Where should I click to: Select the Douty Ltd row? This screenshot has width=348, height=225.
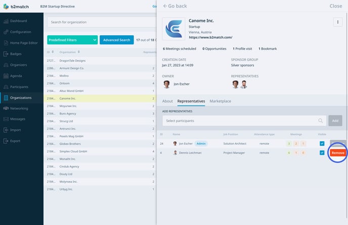pos(100,174)
